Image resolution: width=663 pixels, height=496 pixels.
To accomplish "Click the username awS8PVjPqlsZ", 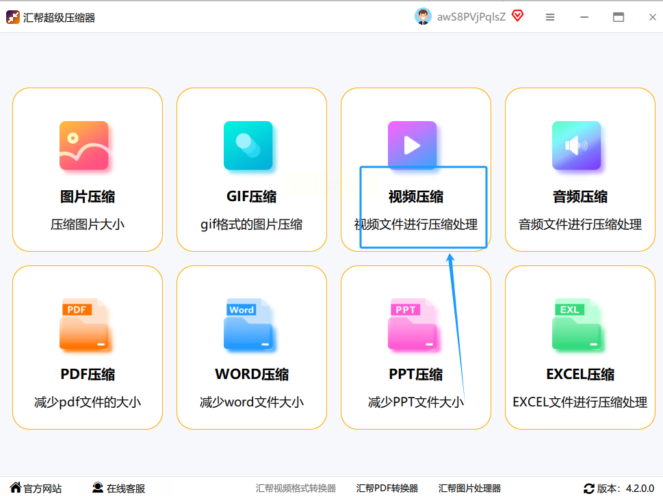I will (471, 17).
